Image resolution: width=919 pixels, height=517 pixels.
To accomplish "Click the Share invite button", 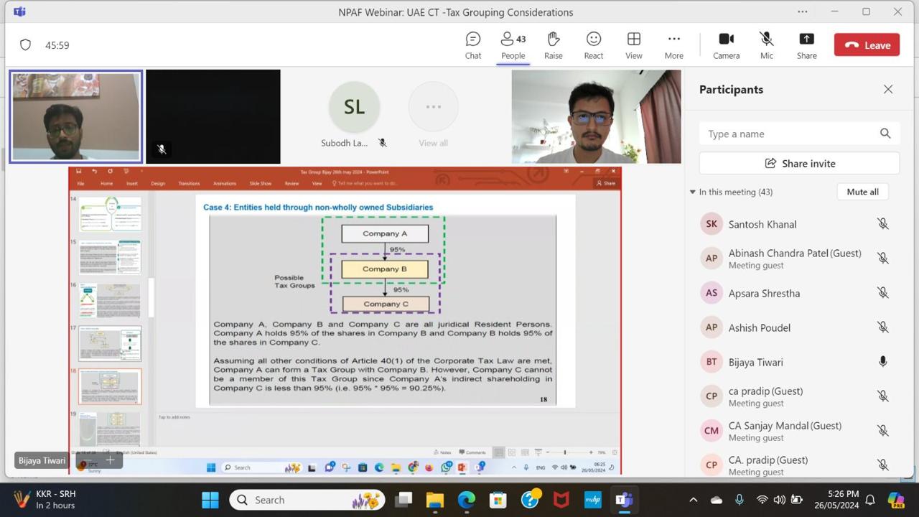I will 799,163.
